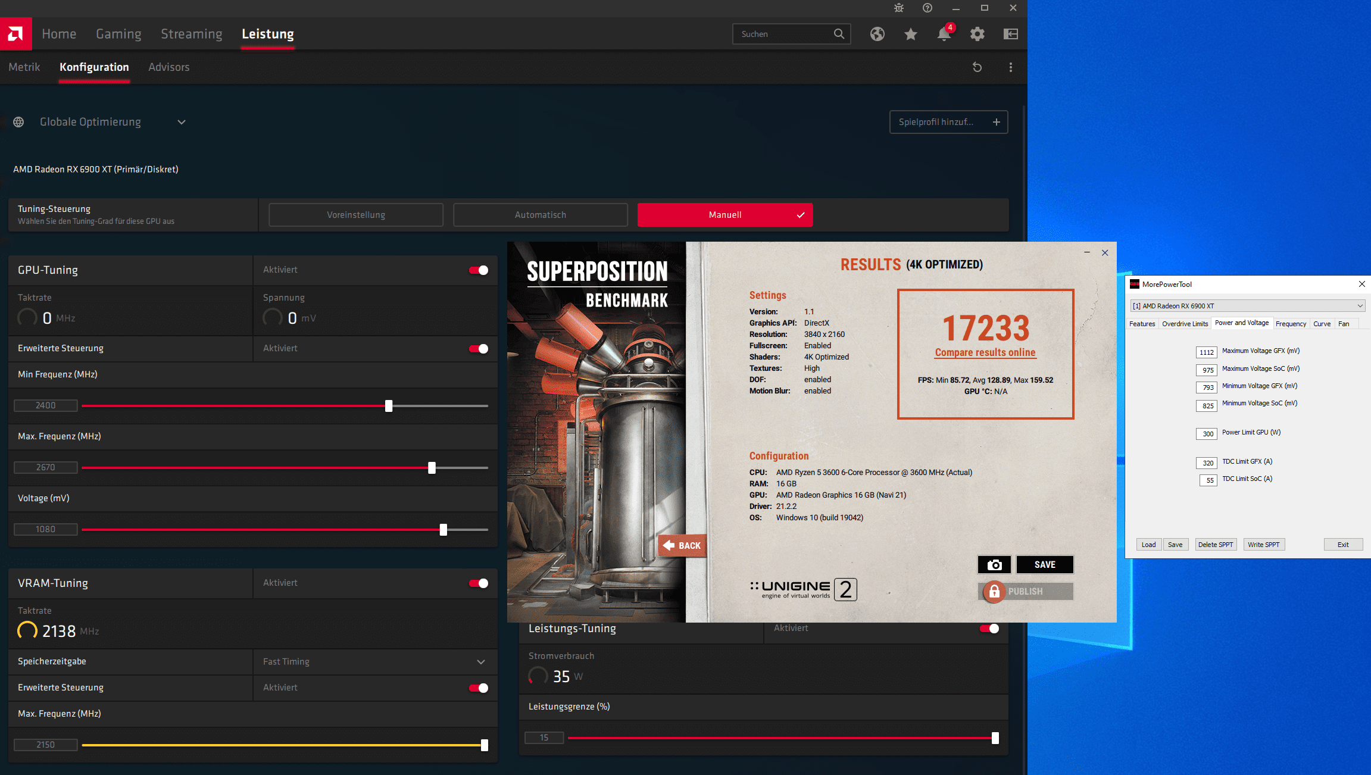
Task: Toggle GPU Erweiterte Steuerung switch
Action: click(479, 349)
